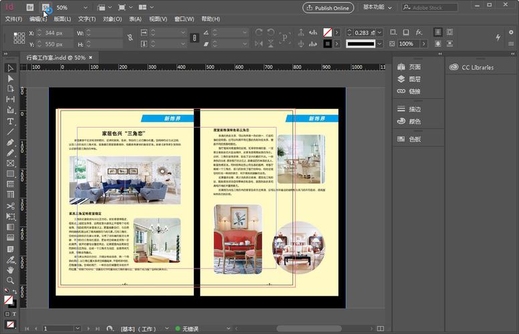Image resolution: width=519 pixels, height=334 pixels.
Task: Select the Direct Selection tool
Action: pos(10,78)
